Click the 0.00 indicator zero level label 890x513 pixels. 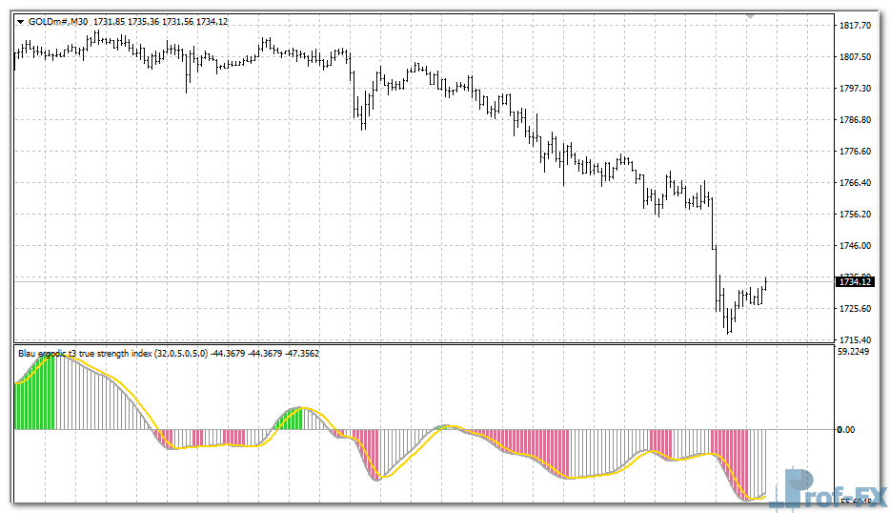[845, 430]
